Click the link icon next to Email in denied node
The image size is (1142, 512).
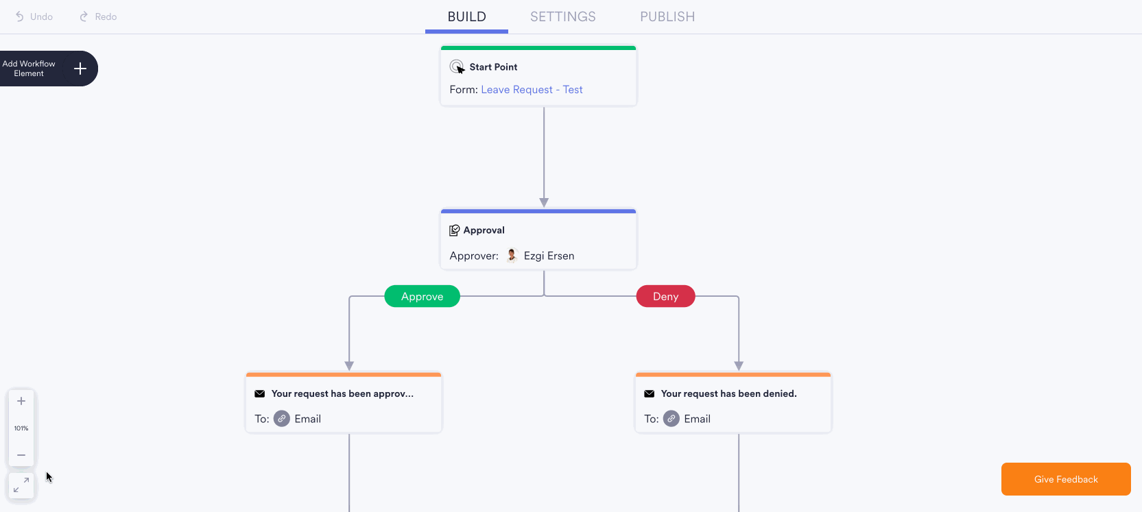671,418
